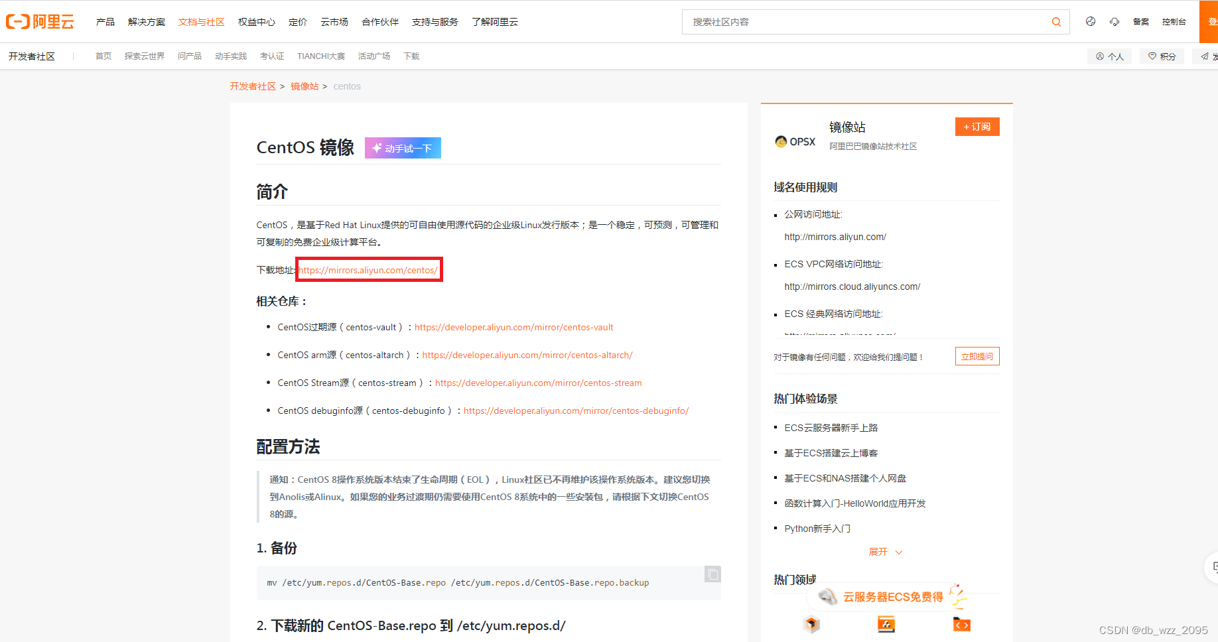Open the 定价 menu item
The image size is (1218, 642).
click(298, 22)
